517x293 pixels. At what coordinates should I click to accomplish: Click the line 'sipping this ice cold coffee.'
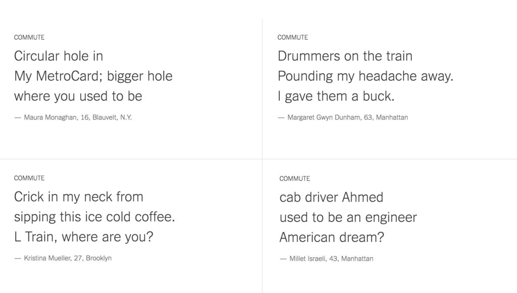94,217
